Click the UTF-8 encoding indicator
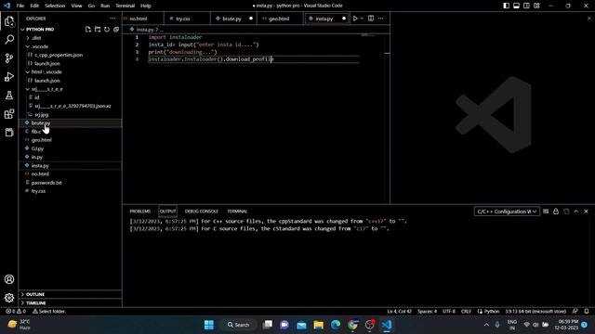The height and width of the screenshot is (334, 595). click(x=449, y=312)
